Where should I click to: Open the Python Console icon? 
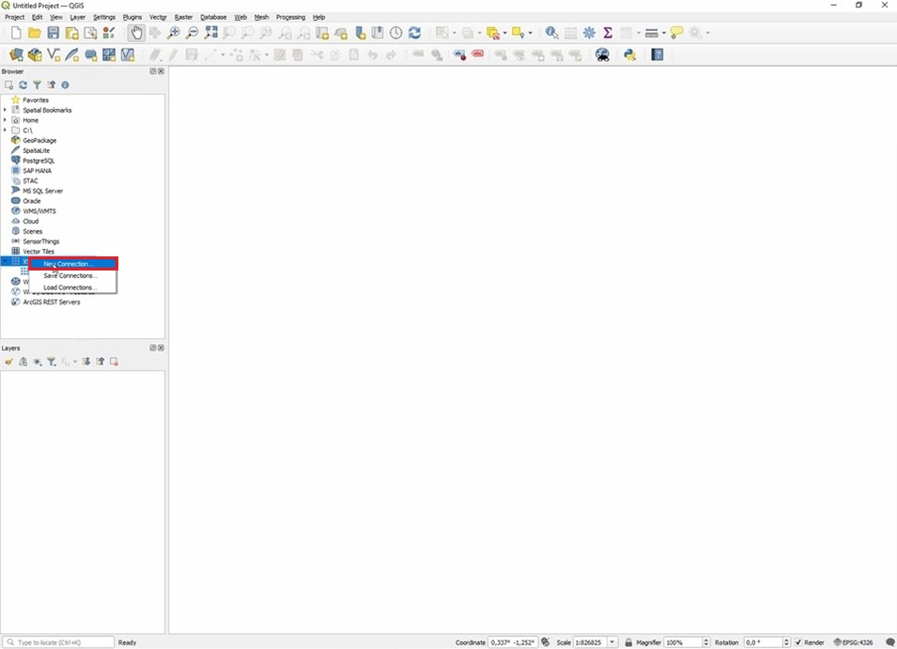630,55
